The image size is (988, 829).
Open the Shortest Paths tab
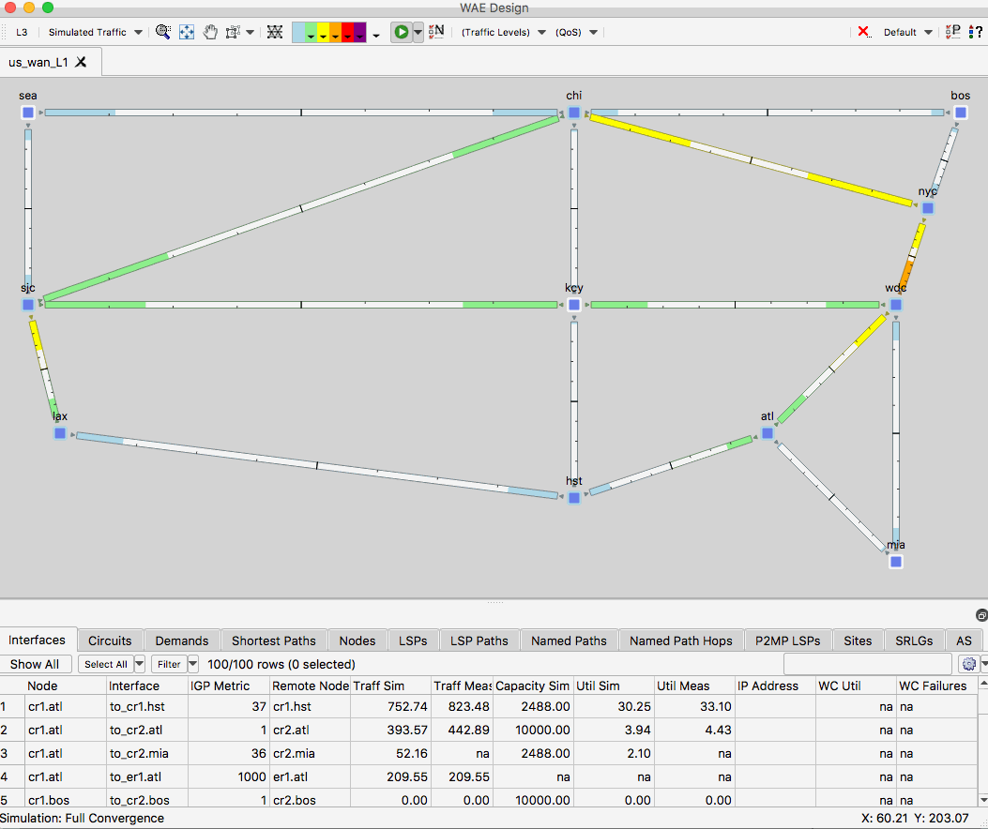273,641
